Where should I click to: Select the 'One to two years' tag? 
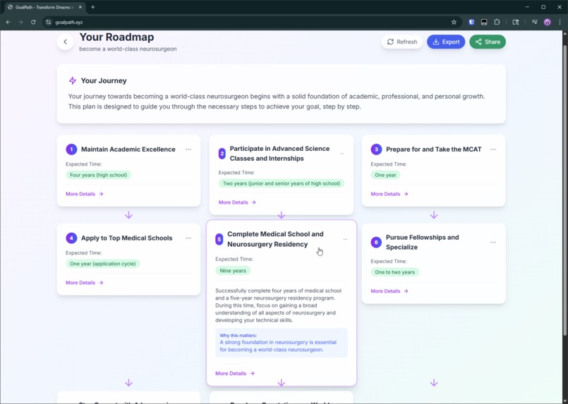tap(394, 272)
